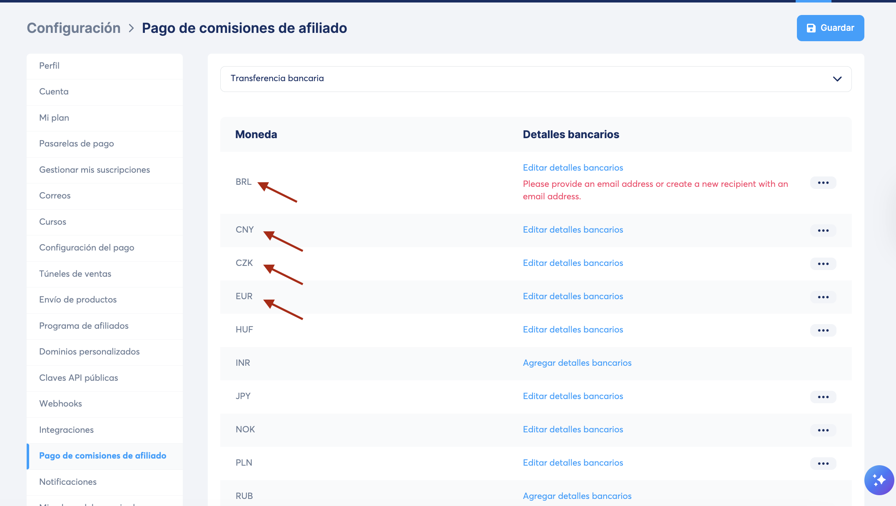
Task: Click Editar detalles bancarios for EUR
Action: coord(573,296)
